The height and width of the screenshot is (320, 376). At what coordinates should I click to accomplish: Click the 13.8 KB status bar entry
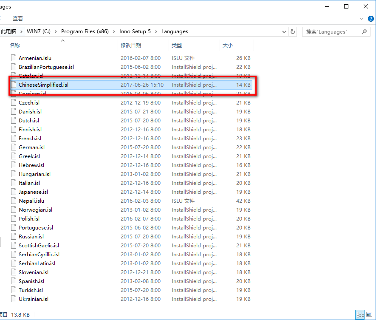(x=20, y=314)
